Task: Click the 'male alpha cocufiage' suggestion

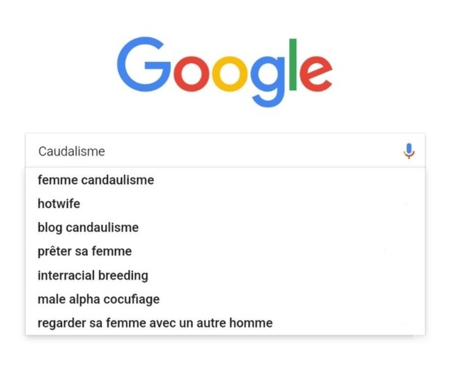Action: [x=98, y=299]
